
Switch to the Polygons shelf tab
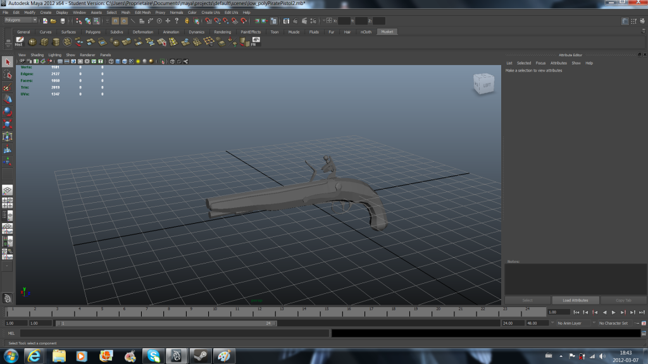coord(92,32)
